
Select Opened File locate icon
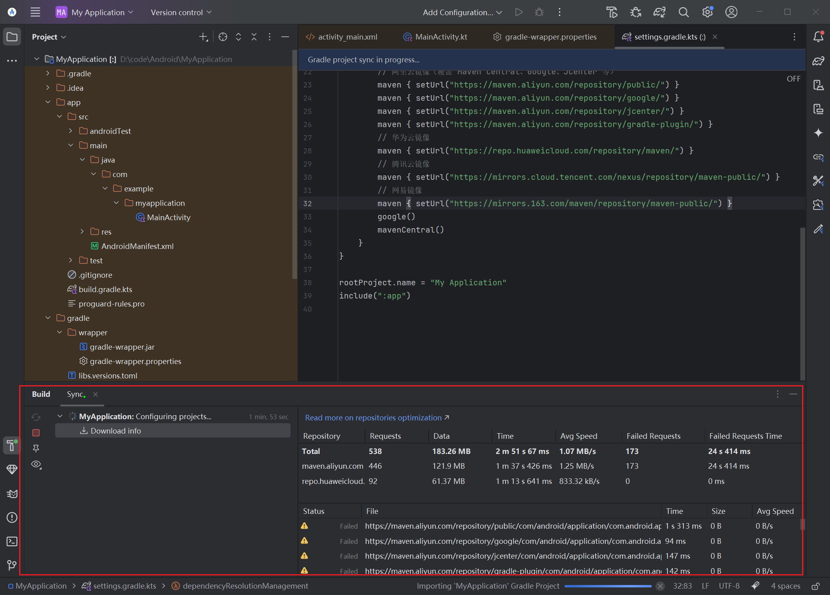coord(223,37)
